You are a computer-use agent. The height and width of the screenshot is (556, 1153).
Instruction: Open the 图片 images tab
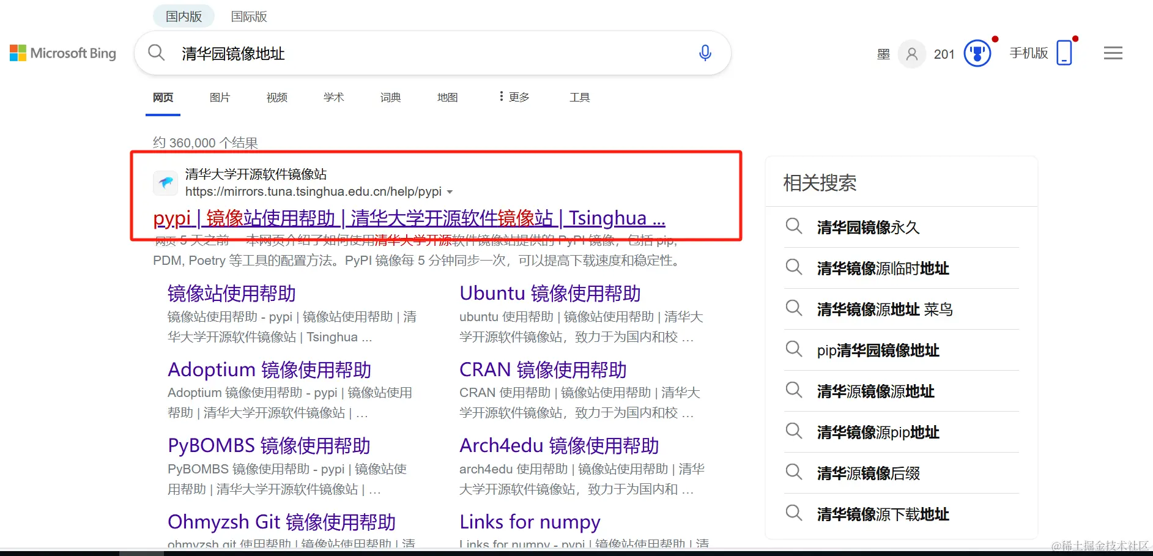pos(220,98)
